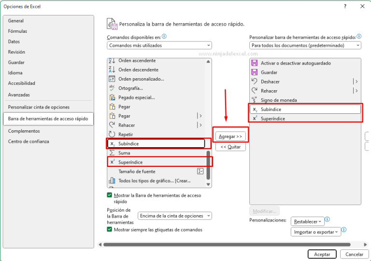Click the Rehacer icon in toolbar list
The height and width of the screenshot is (261, 371).
[255, 91]
